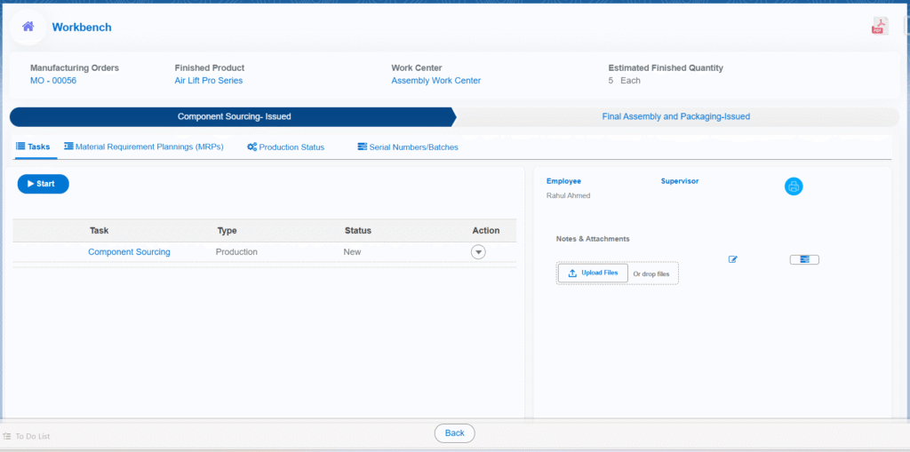Switch to Serial Numbers/Batches tab

[x=408, y=147]
